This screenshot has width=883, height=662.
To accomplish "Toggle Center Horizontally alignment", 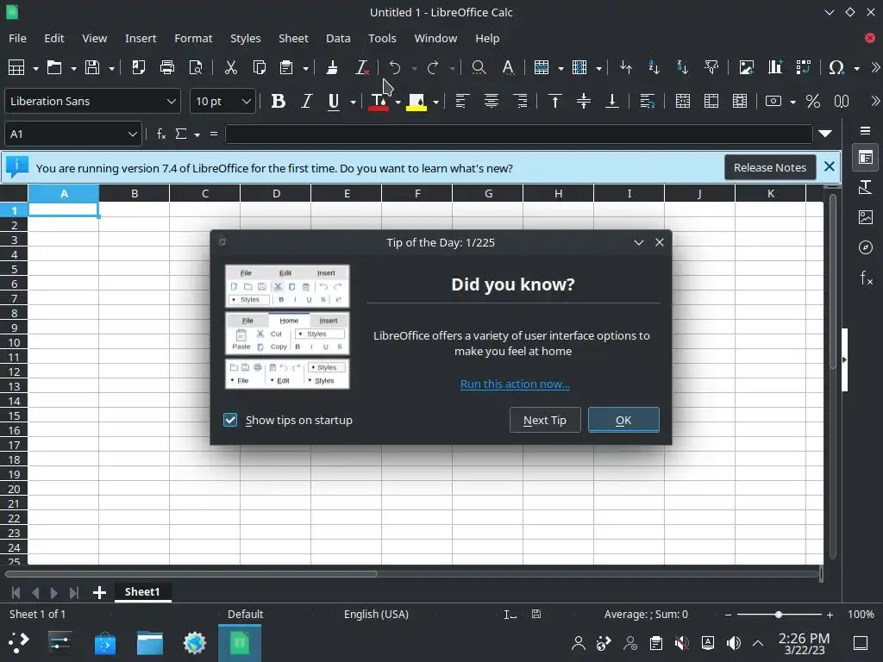I will [491, 102].
